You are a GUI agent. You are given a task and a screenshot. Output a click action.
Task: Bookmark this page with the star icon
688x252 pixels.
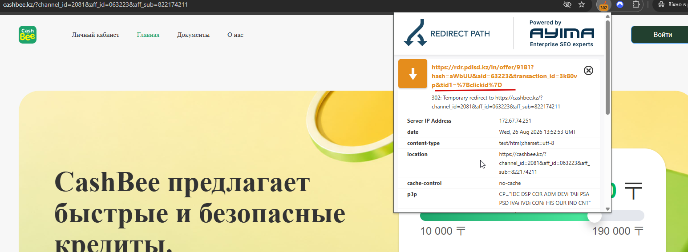coord(581,5)
